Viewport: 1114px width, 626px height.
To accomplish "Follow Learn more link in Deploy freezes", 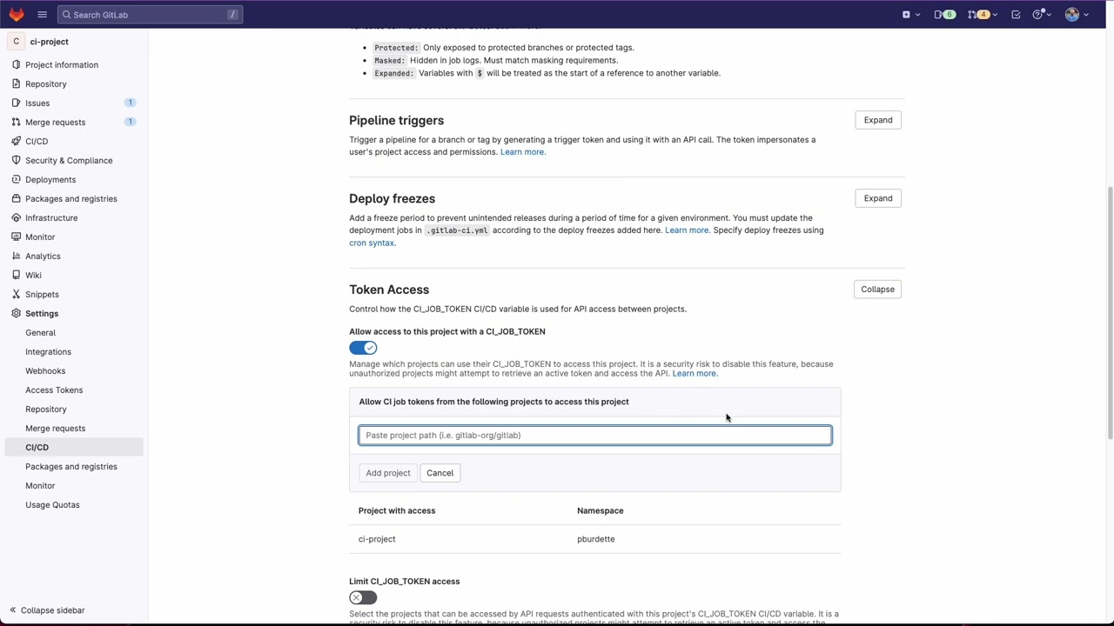I will point(687,230).
